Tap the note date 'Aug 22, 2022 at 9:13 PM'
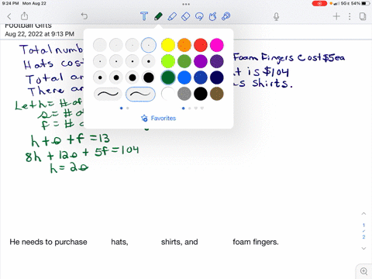 (x=40, y=34)
